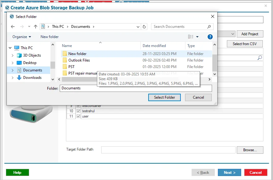Sort by Date modified column header
This screenshot has height=180, width=273.
[x=154, y=46]
